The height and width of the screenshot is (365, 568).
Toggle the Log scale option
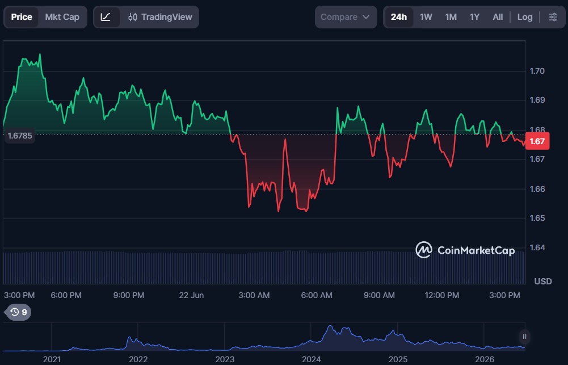(525, 17)
